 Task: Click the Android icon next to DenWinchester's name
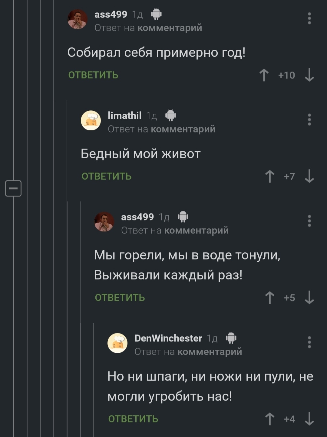point(231,338)
